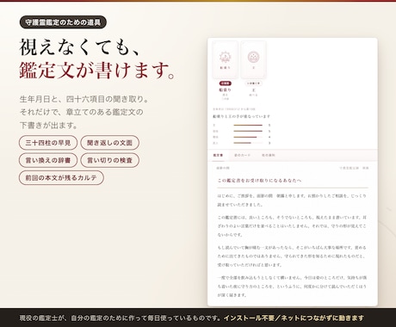Screen dimensions: 396x327
Task: Click the text インストール不要／ネットにつながずに動きます
Action: click(294, 318)
